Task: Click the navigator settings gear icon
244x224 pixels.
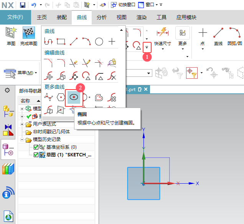Action: (7, 90)
